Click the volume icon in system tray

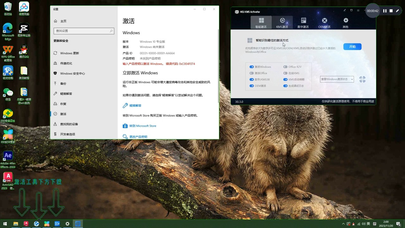(x=363, y=224)
